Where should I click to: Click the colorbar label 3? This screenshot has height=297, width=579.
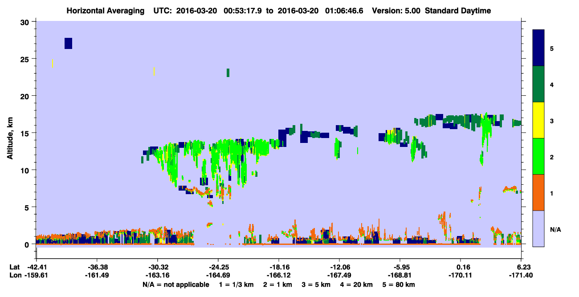click(552, 121)
